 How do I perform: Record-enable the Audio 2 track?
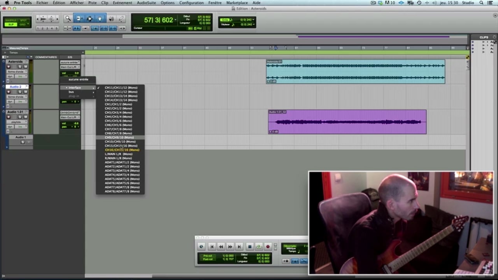pyautogui.click(x=9, y=92)
